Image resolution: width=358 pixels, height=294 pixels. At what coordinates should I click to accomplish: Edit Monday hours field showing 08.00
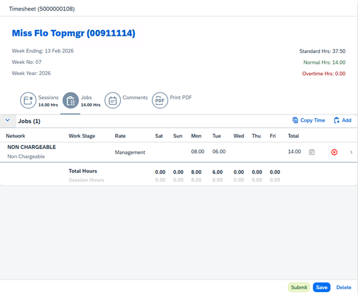(x=197, y=152)
